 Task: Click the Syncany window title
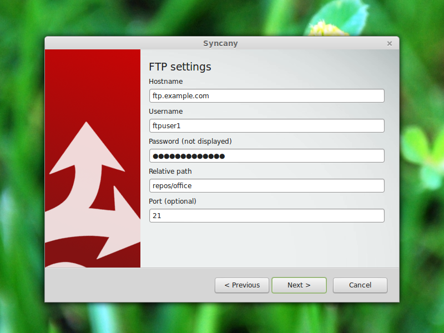[x=220, y=44]
